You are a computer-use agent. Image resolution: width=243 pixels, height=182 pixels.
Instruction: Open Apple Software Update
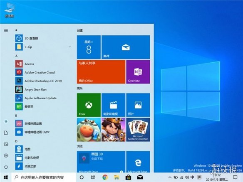(x=42, y=98)
